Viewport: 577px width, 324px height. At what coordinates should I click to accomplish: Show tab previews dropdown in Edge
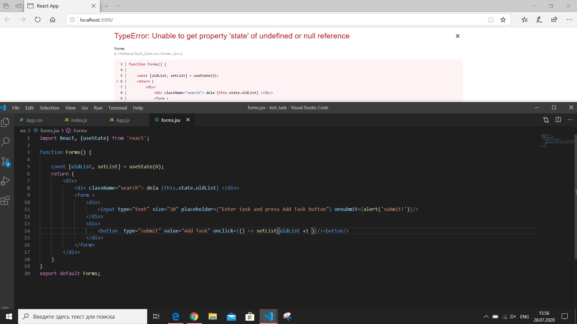click(118, 6)
